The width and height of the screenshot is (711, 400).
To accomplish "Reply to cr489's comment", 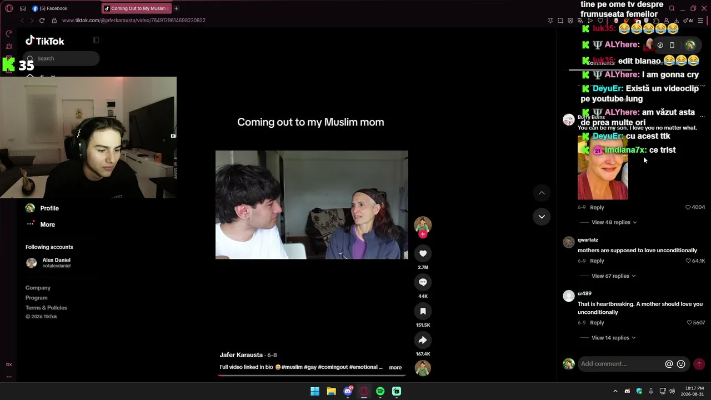I will click(597, 323).
